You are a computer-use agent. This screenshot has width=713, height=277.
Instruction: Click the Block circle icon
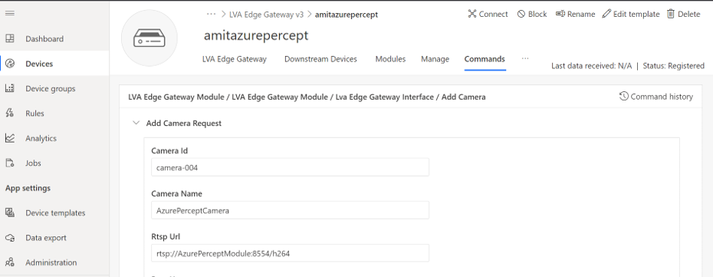(x=521, y=14)
